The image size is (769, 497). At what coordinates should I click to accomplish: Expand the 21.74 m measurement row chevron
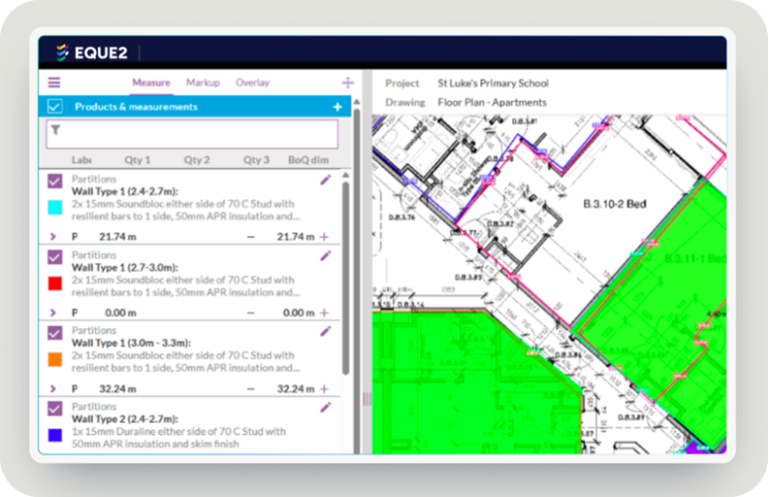53,237
